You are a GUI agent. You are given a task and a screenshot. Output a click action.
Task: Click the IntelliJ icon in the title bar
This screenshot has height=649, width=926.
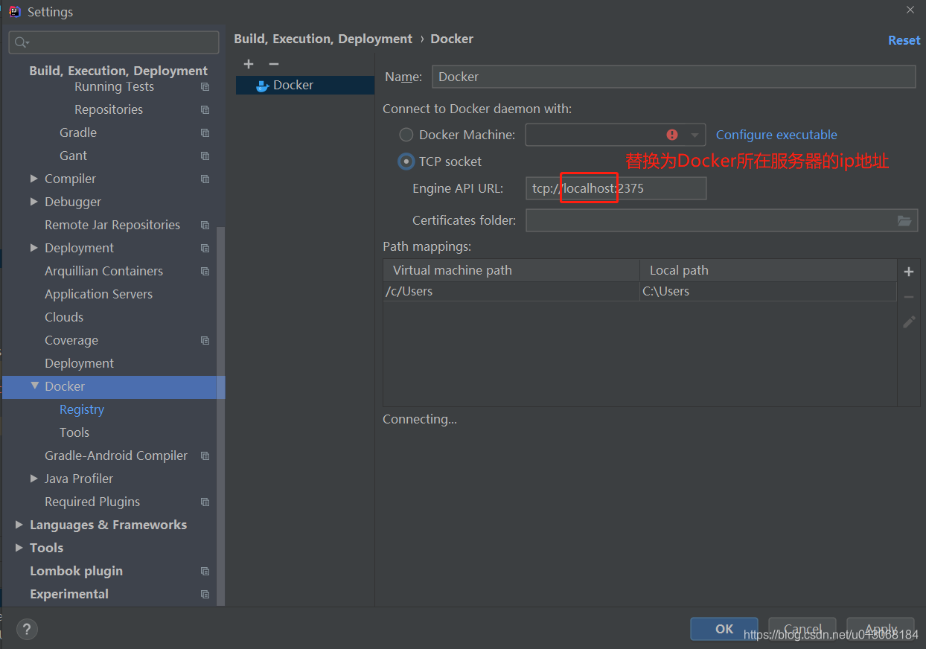[x=14, y=11]
